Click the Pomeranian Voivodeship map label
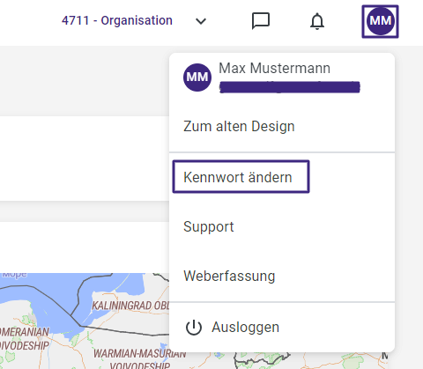423x369 pixels. (25, 339)
